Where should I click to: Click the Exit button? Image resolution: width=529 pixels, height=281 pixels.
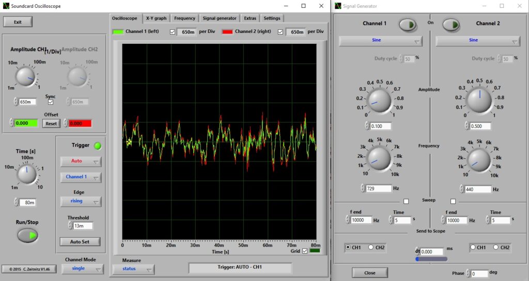tap(18, 22)
